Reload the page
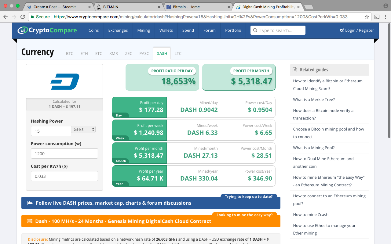Screen dimensions: 391x244 click(23, 17)
